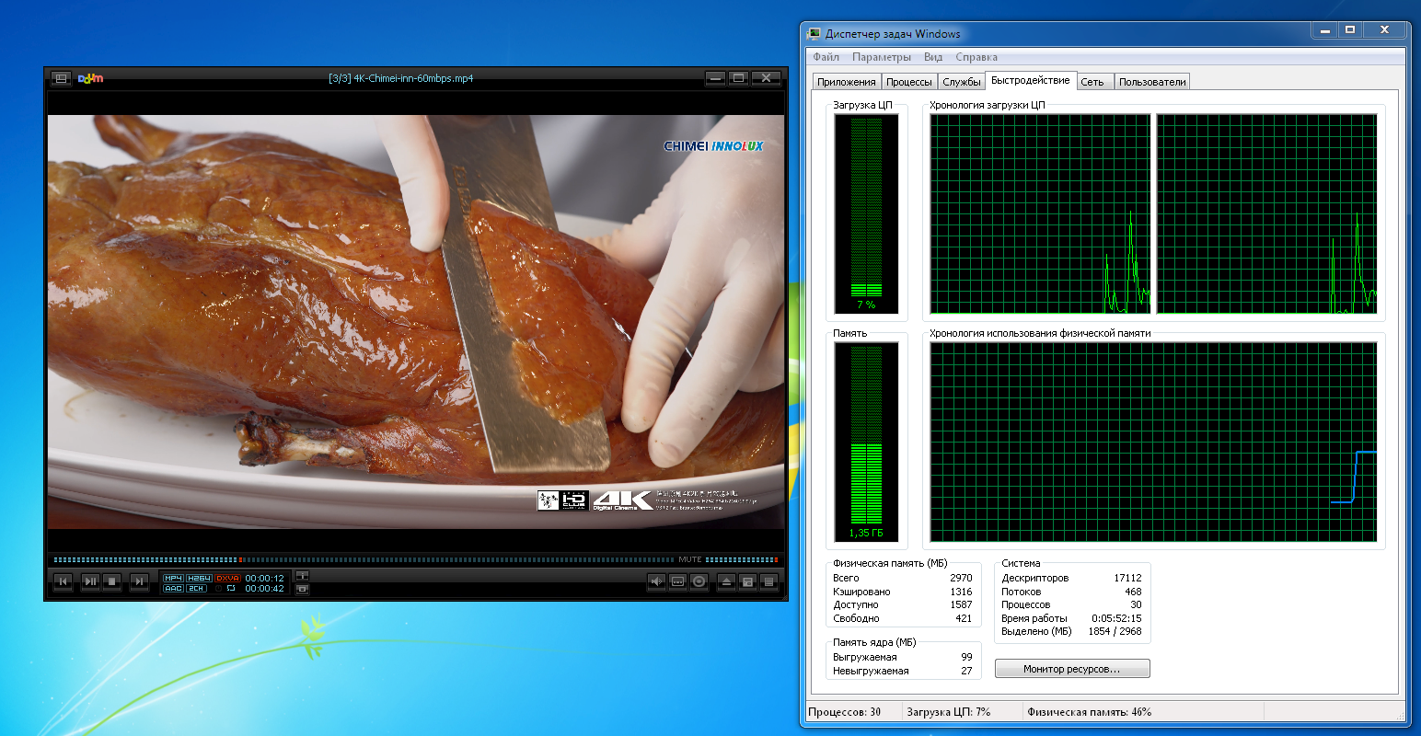Click the Доступно value 1587
This screenshot has height=736, width=1421.
[961, 604]
